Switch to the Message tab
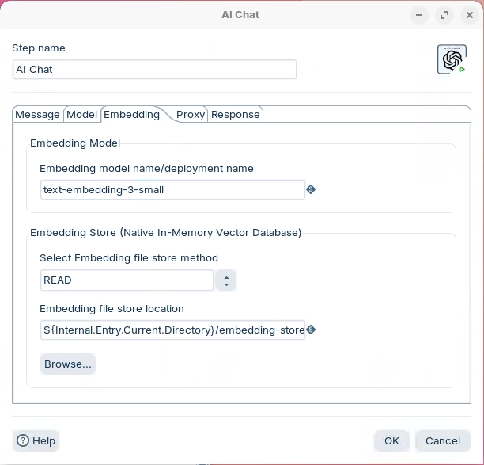 [37, 115]
